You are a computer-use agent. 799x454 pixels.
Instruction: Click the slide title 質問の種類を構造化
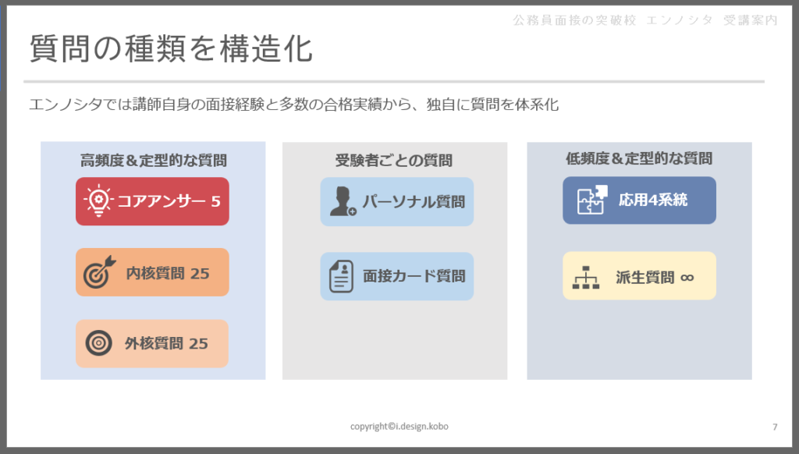coord(171,48)
